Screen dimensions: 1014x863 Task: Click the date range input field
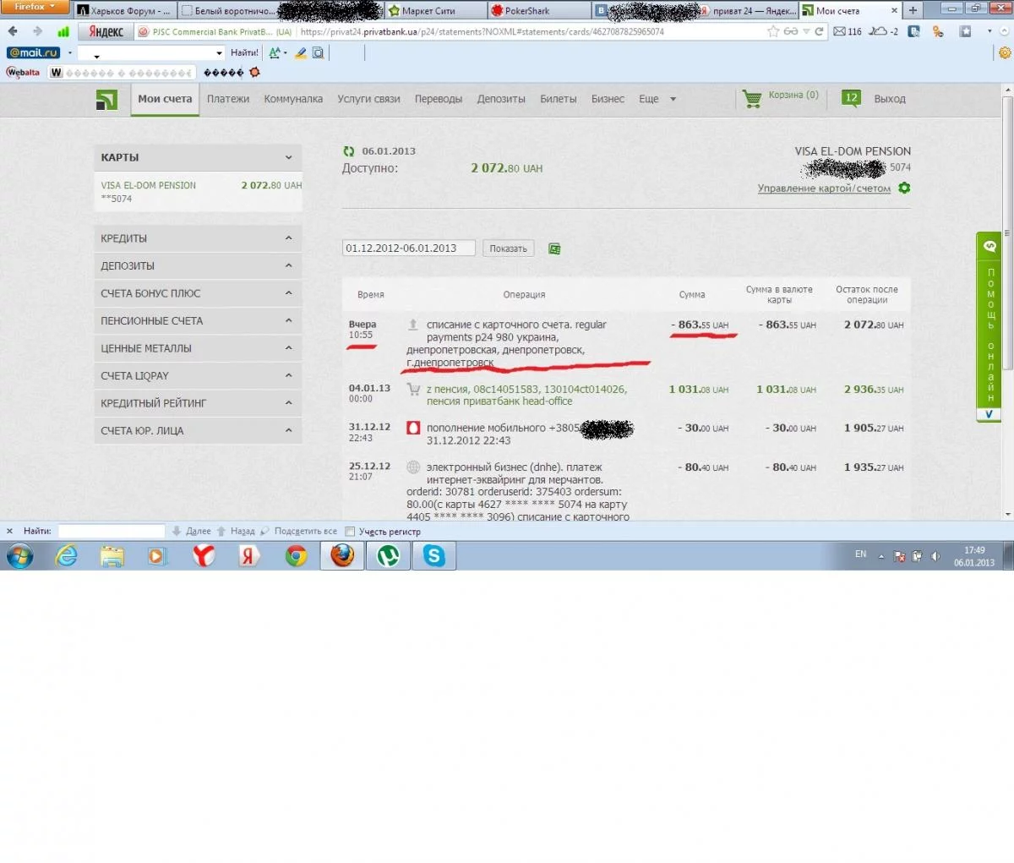[409, 249]
